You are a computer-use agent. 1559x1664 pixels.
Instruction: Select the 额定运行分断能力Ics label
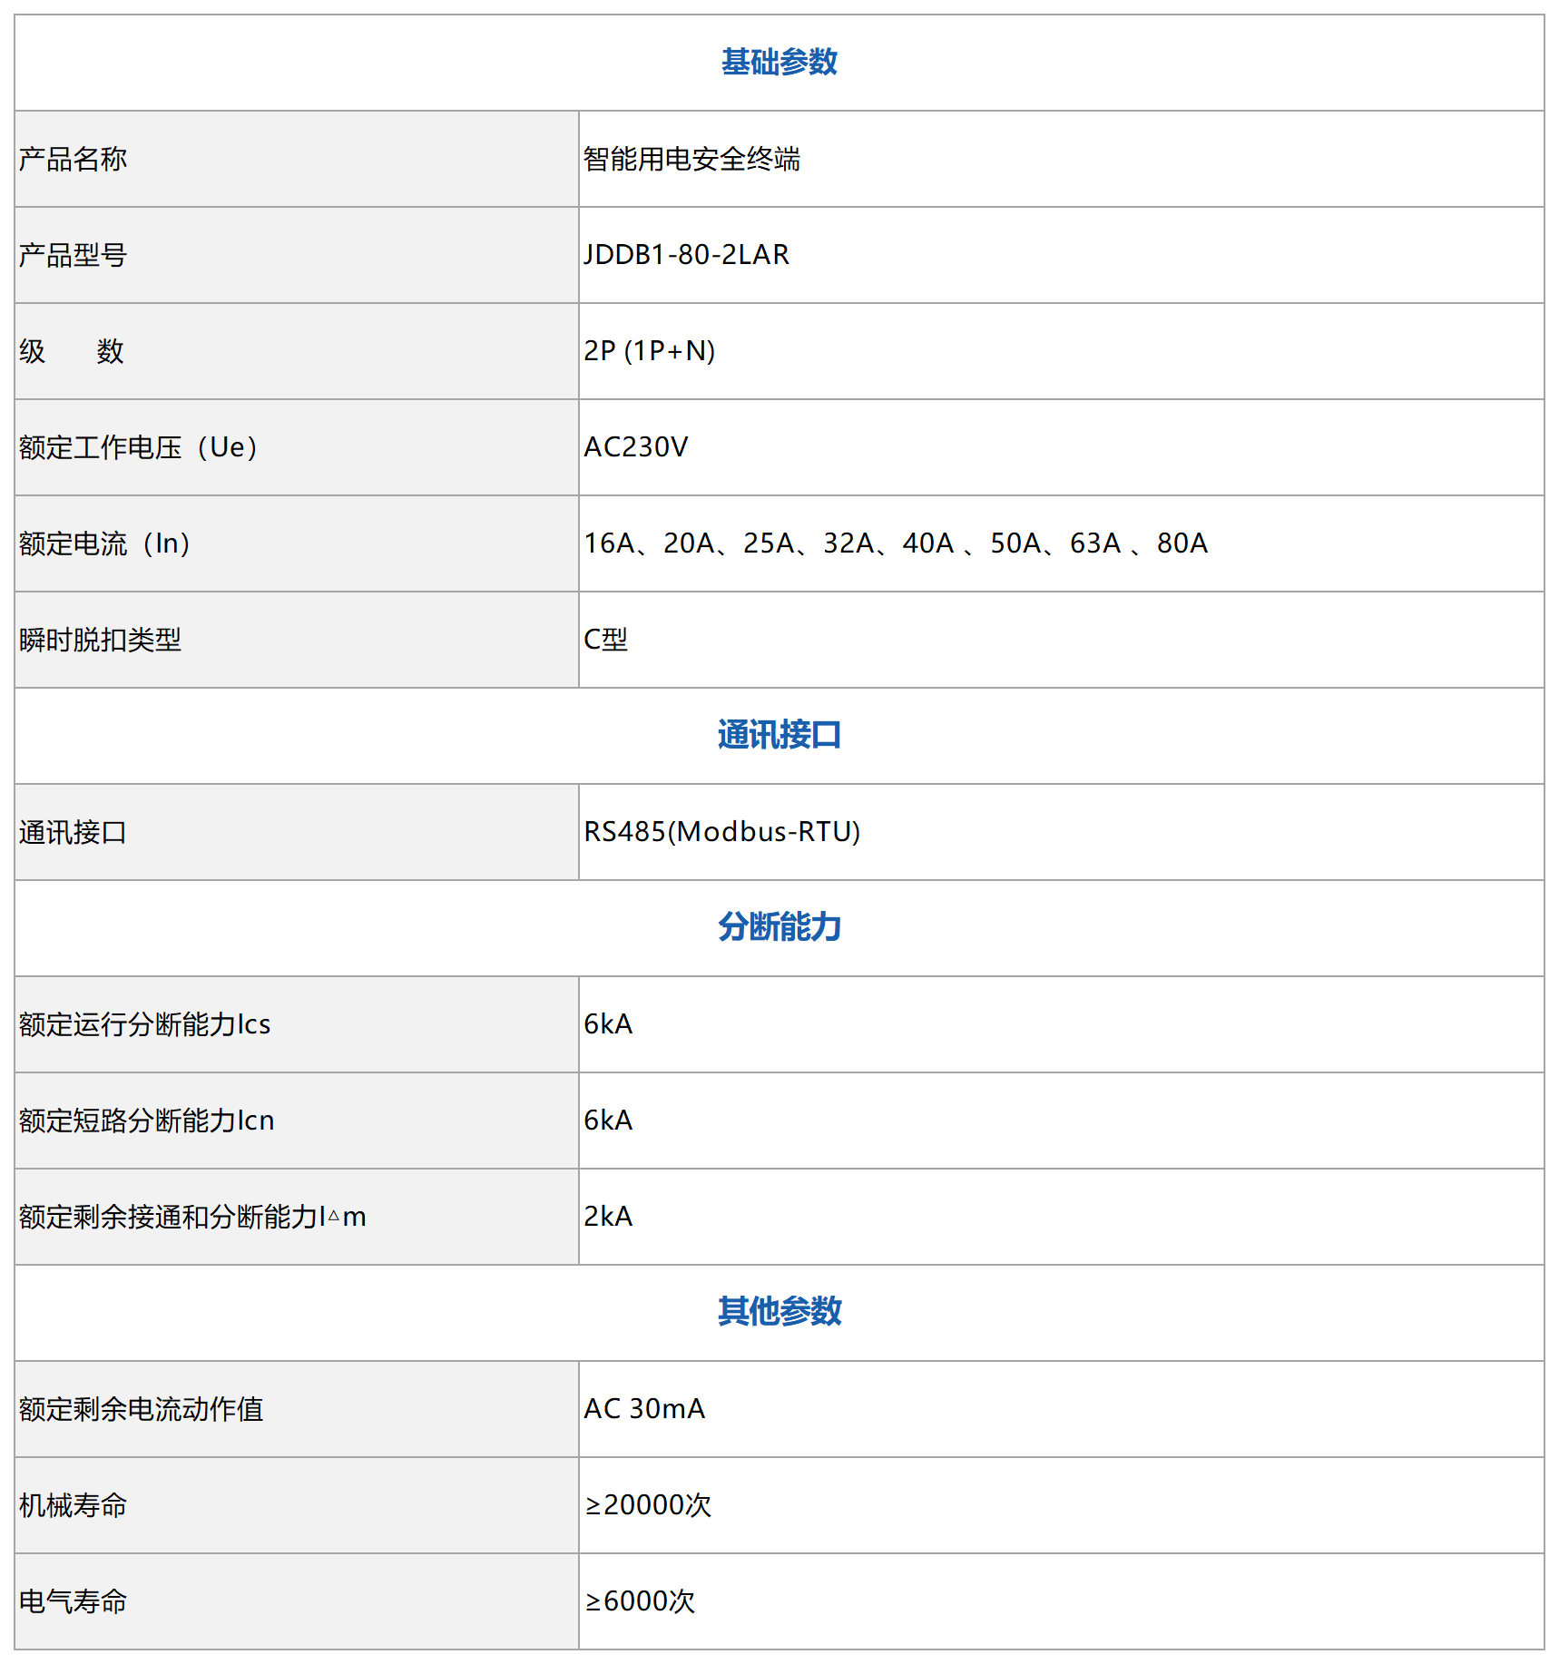tap(144, 1024)
